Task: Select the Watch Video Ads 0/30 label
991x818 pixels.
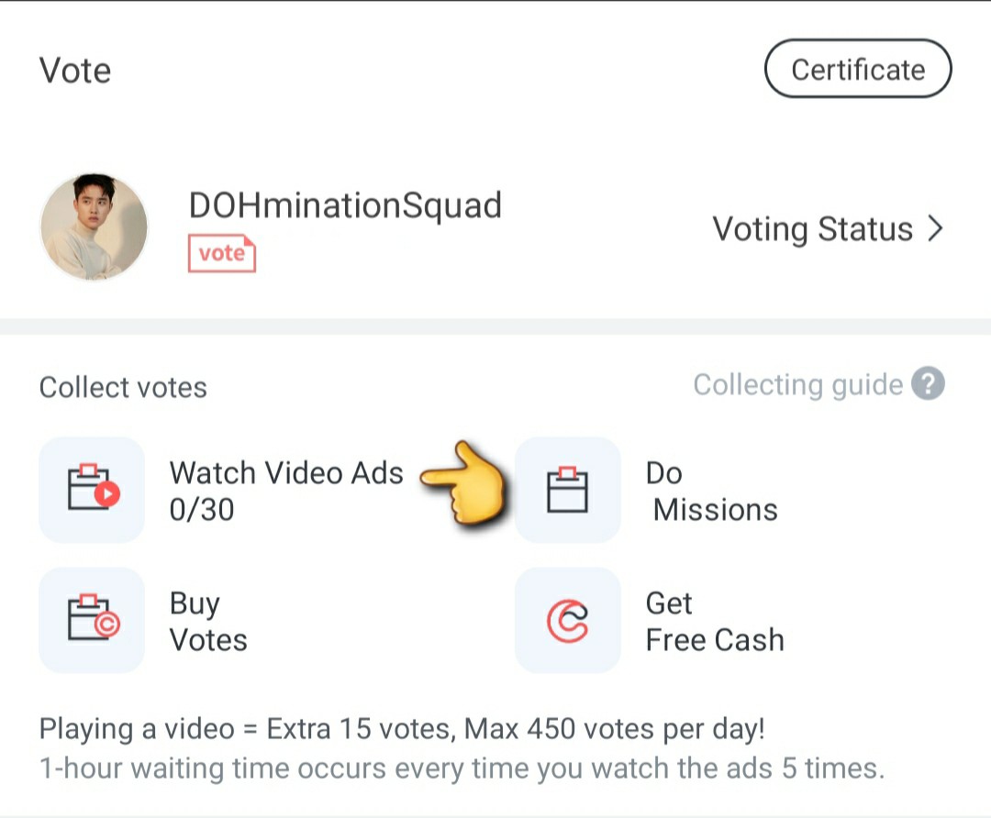Action: (286, 491)
